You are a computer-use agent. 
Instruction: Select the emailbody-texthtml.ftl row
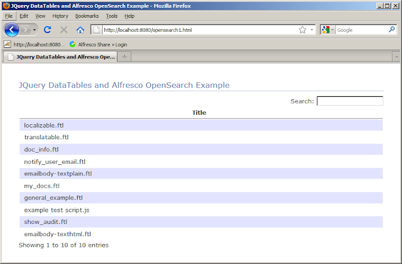pyautogui.click(x=201, y=234)
